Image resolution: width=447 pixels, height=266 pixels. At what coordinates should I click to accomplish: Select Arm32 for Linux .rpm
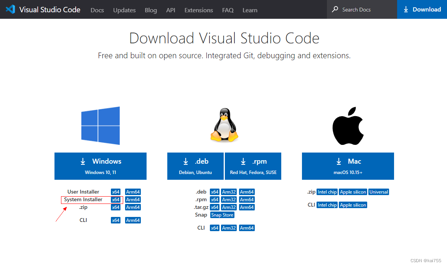[x=229, y=200]
